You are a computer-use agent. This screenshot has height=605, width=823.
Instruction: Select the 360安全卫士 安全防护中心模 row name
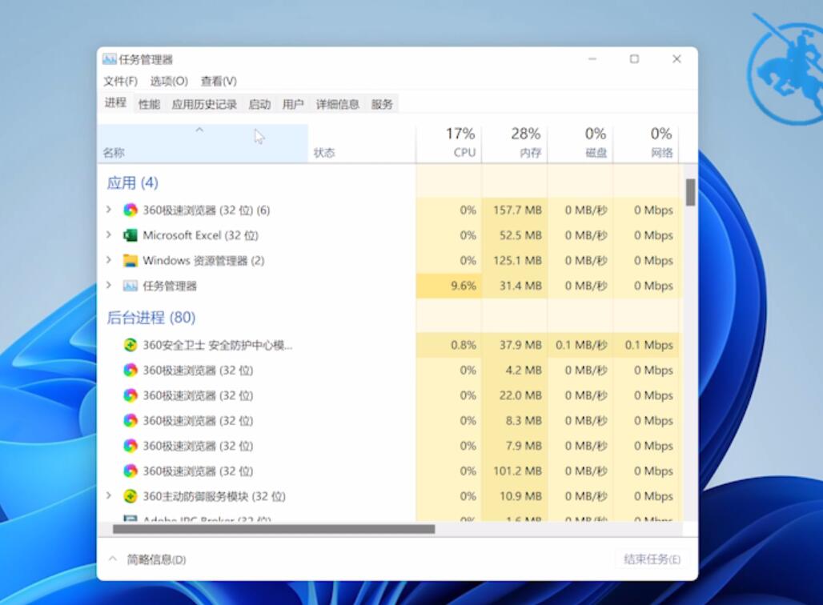click(x=218, y=345)
